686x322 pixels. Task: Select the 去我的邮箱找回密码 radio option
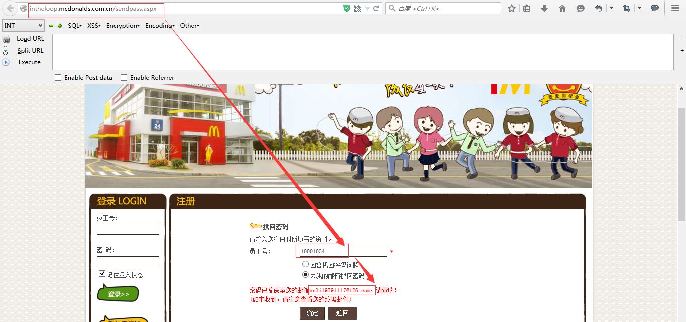click(305, 275)
